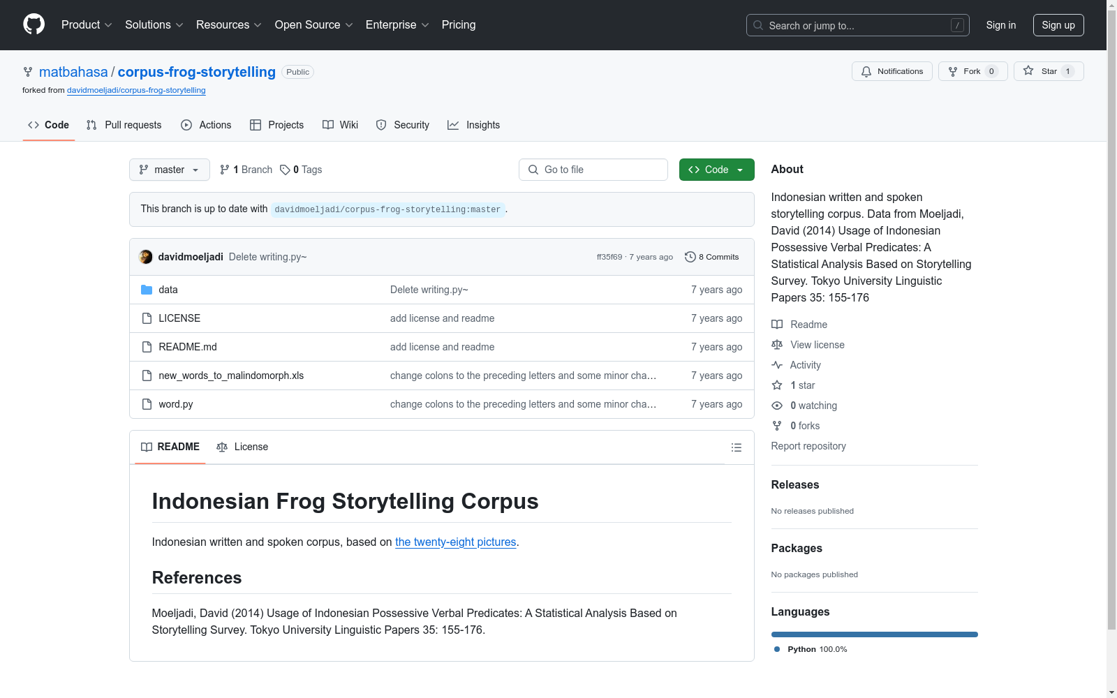The image size is (1117, 698).
Task: Click the ff35f69 commit hash
Action: (609, 257)
